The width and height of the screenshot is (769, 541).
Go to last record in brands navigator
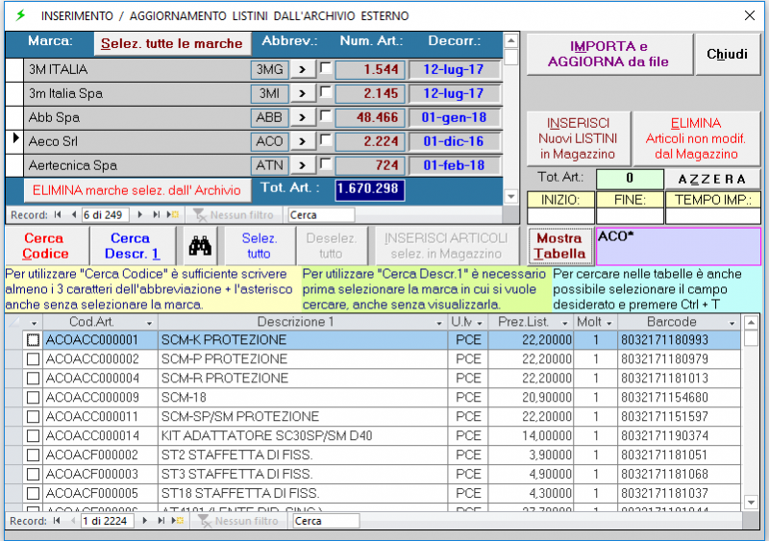click(x=156, y=214)
